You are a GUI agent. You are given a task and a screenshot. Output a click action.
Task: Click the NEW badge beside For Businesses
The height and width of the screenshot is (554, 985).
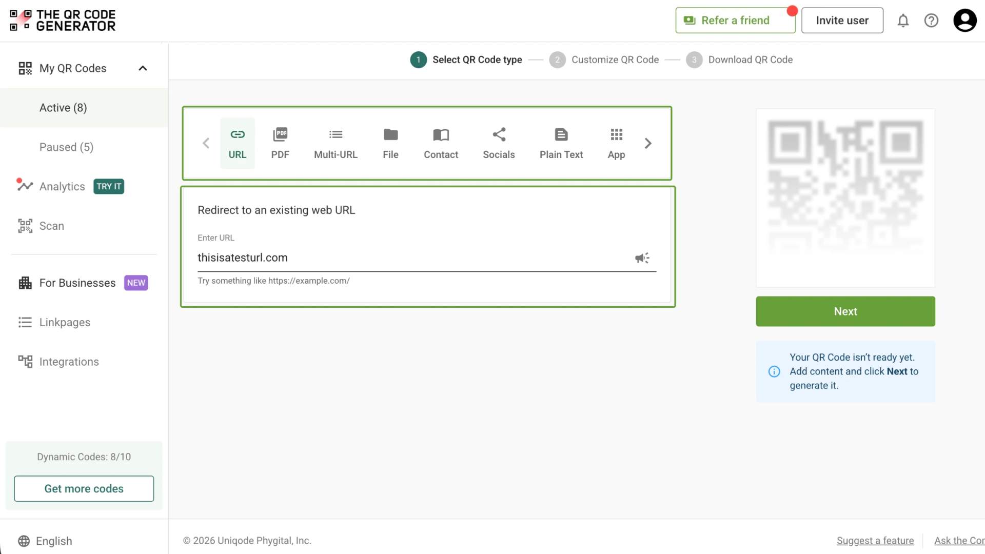[136, 283]
